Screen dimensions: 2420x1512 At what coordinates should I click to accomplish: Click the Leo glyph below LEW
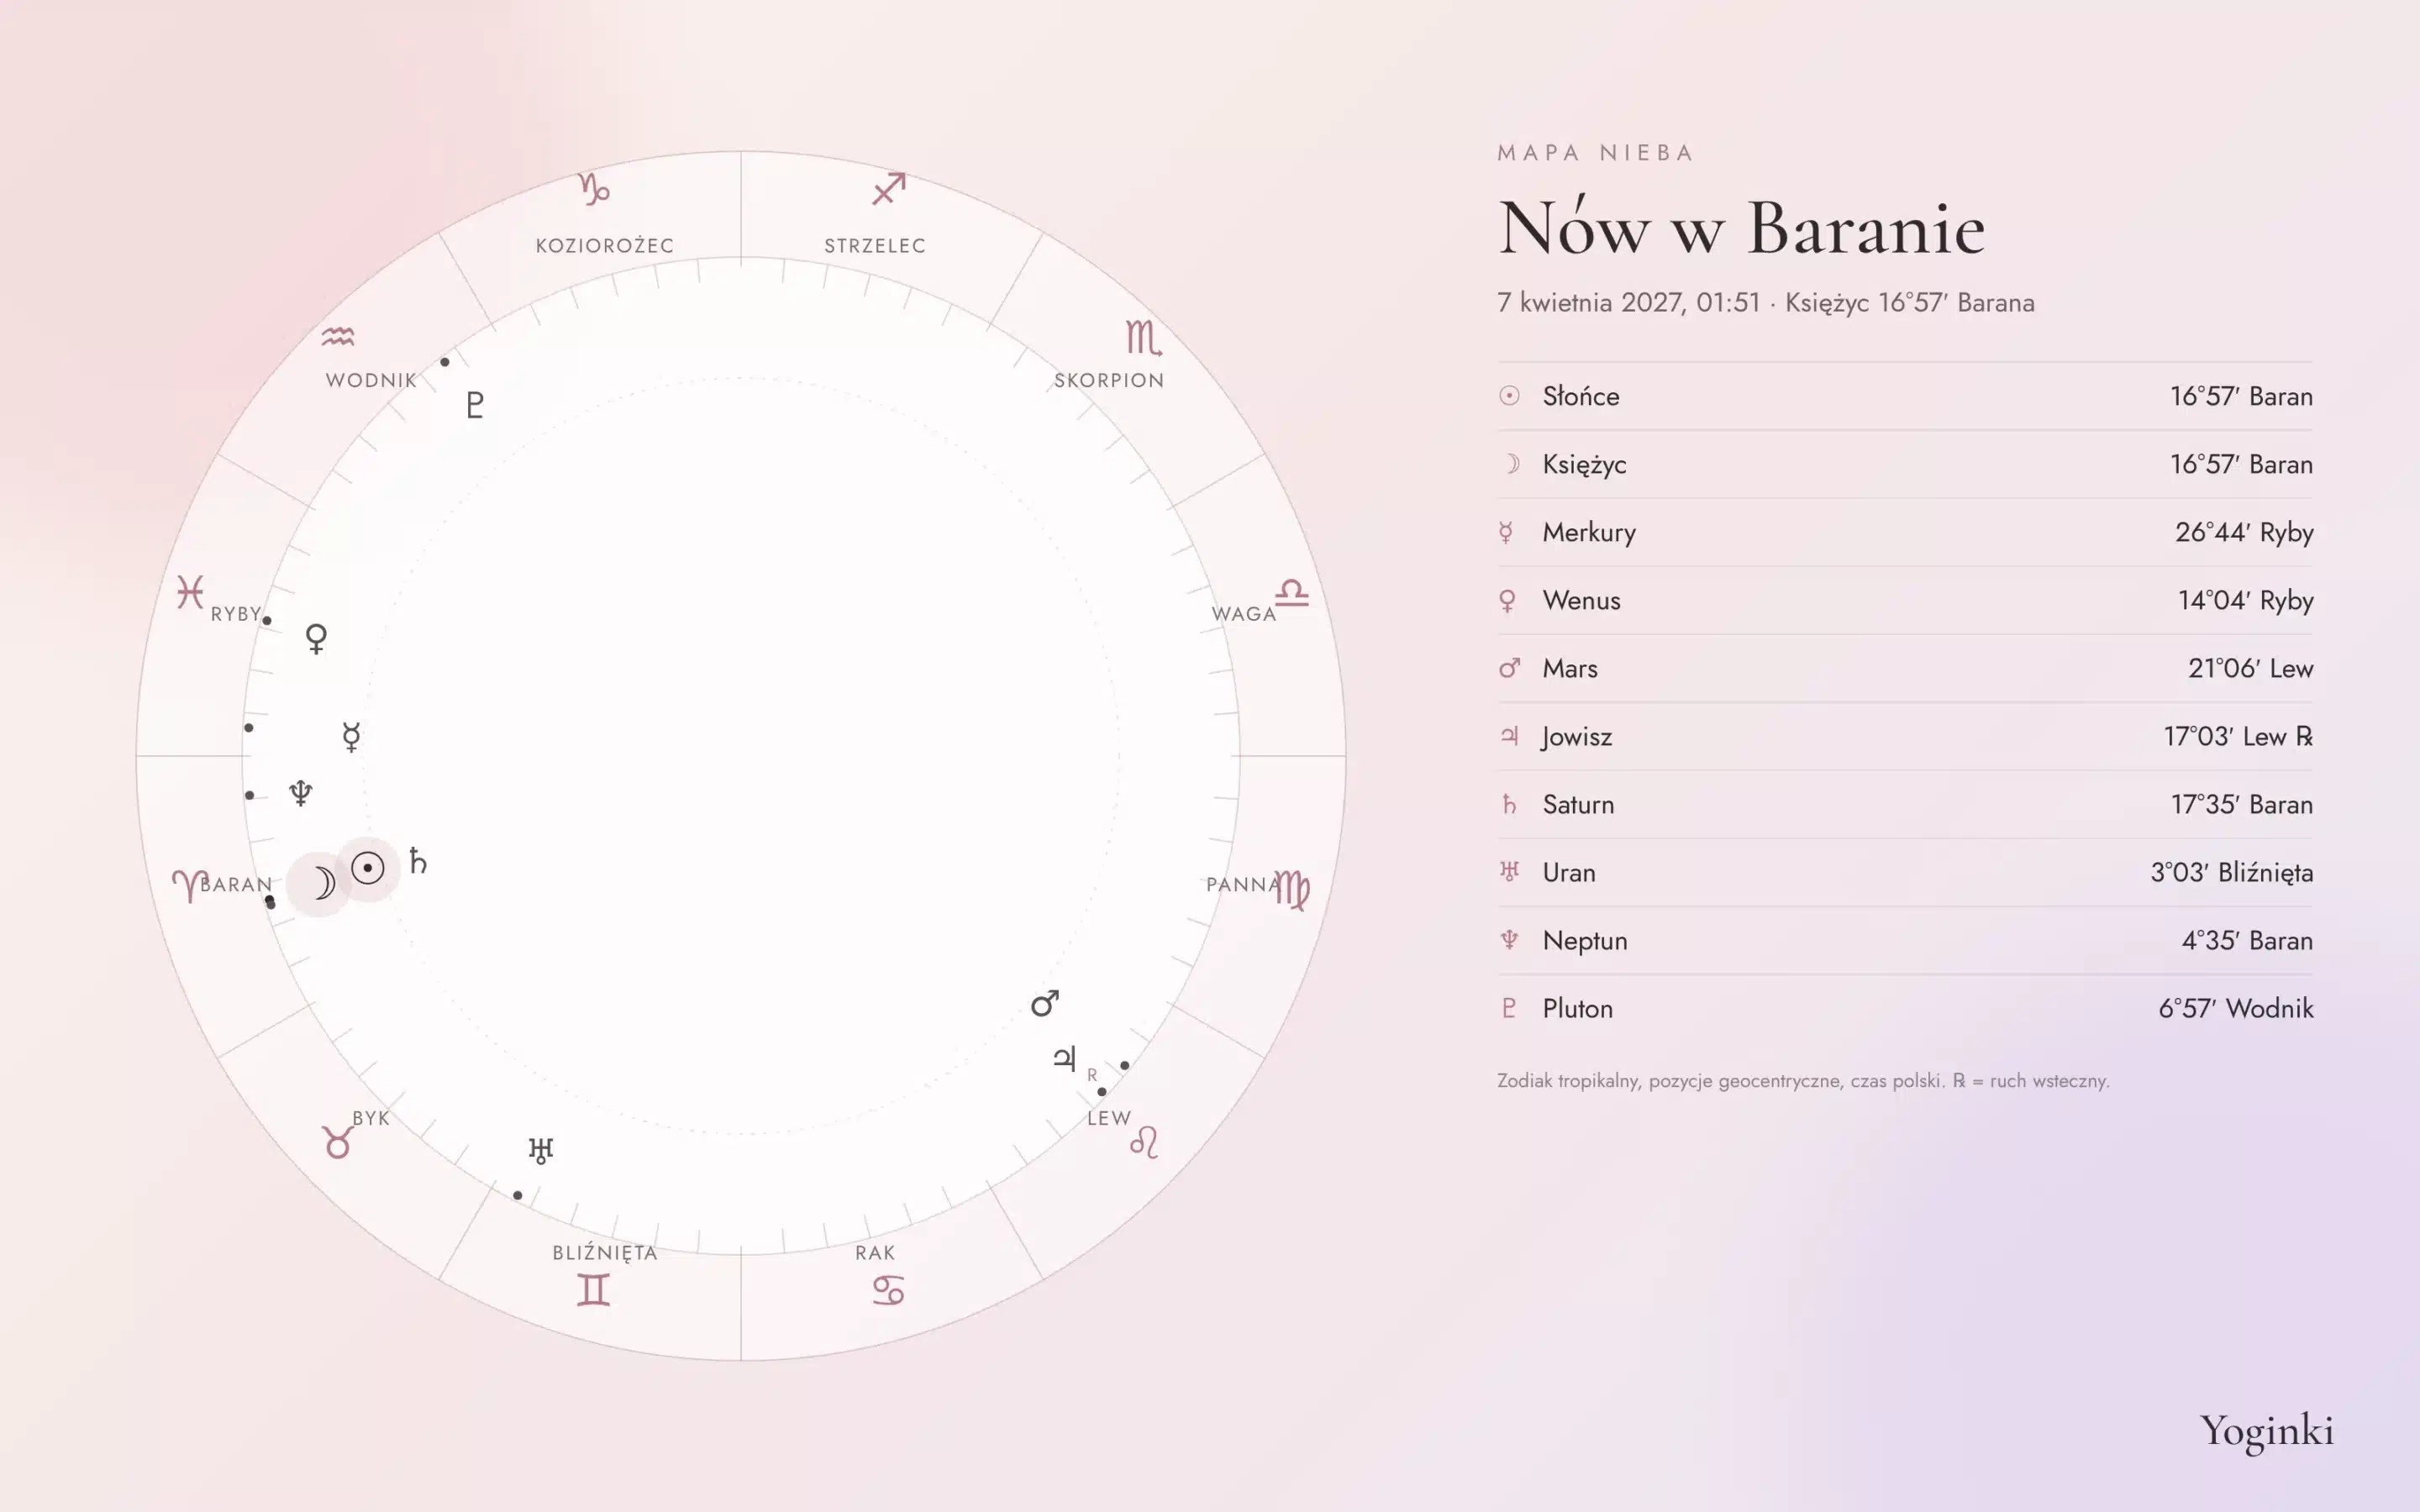pos(1144,1142)
